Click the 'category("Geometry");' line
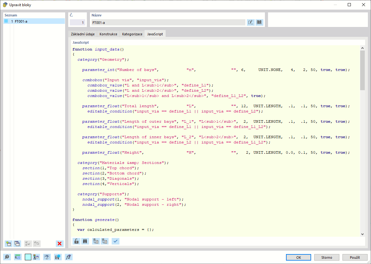The height and width of the screenshot is (264, 371). click(103, 59)
